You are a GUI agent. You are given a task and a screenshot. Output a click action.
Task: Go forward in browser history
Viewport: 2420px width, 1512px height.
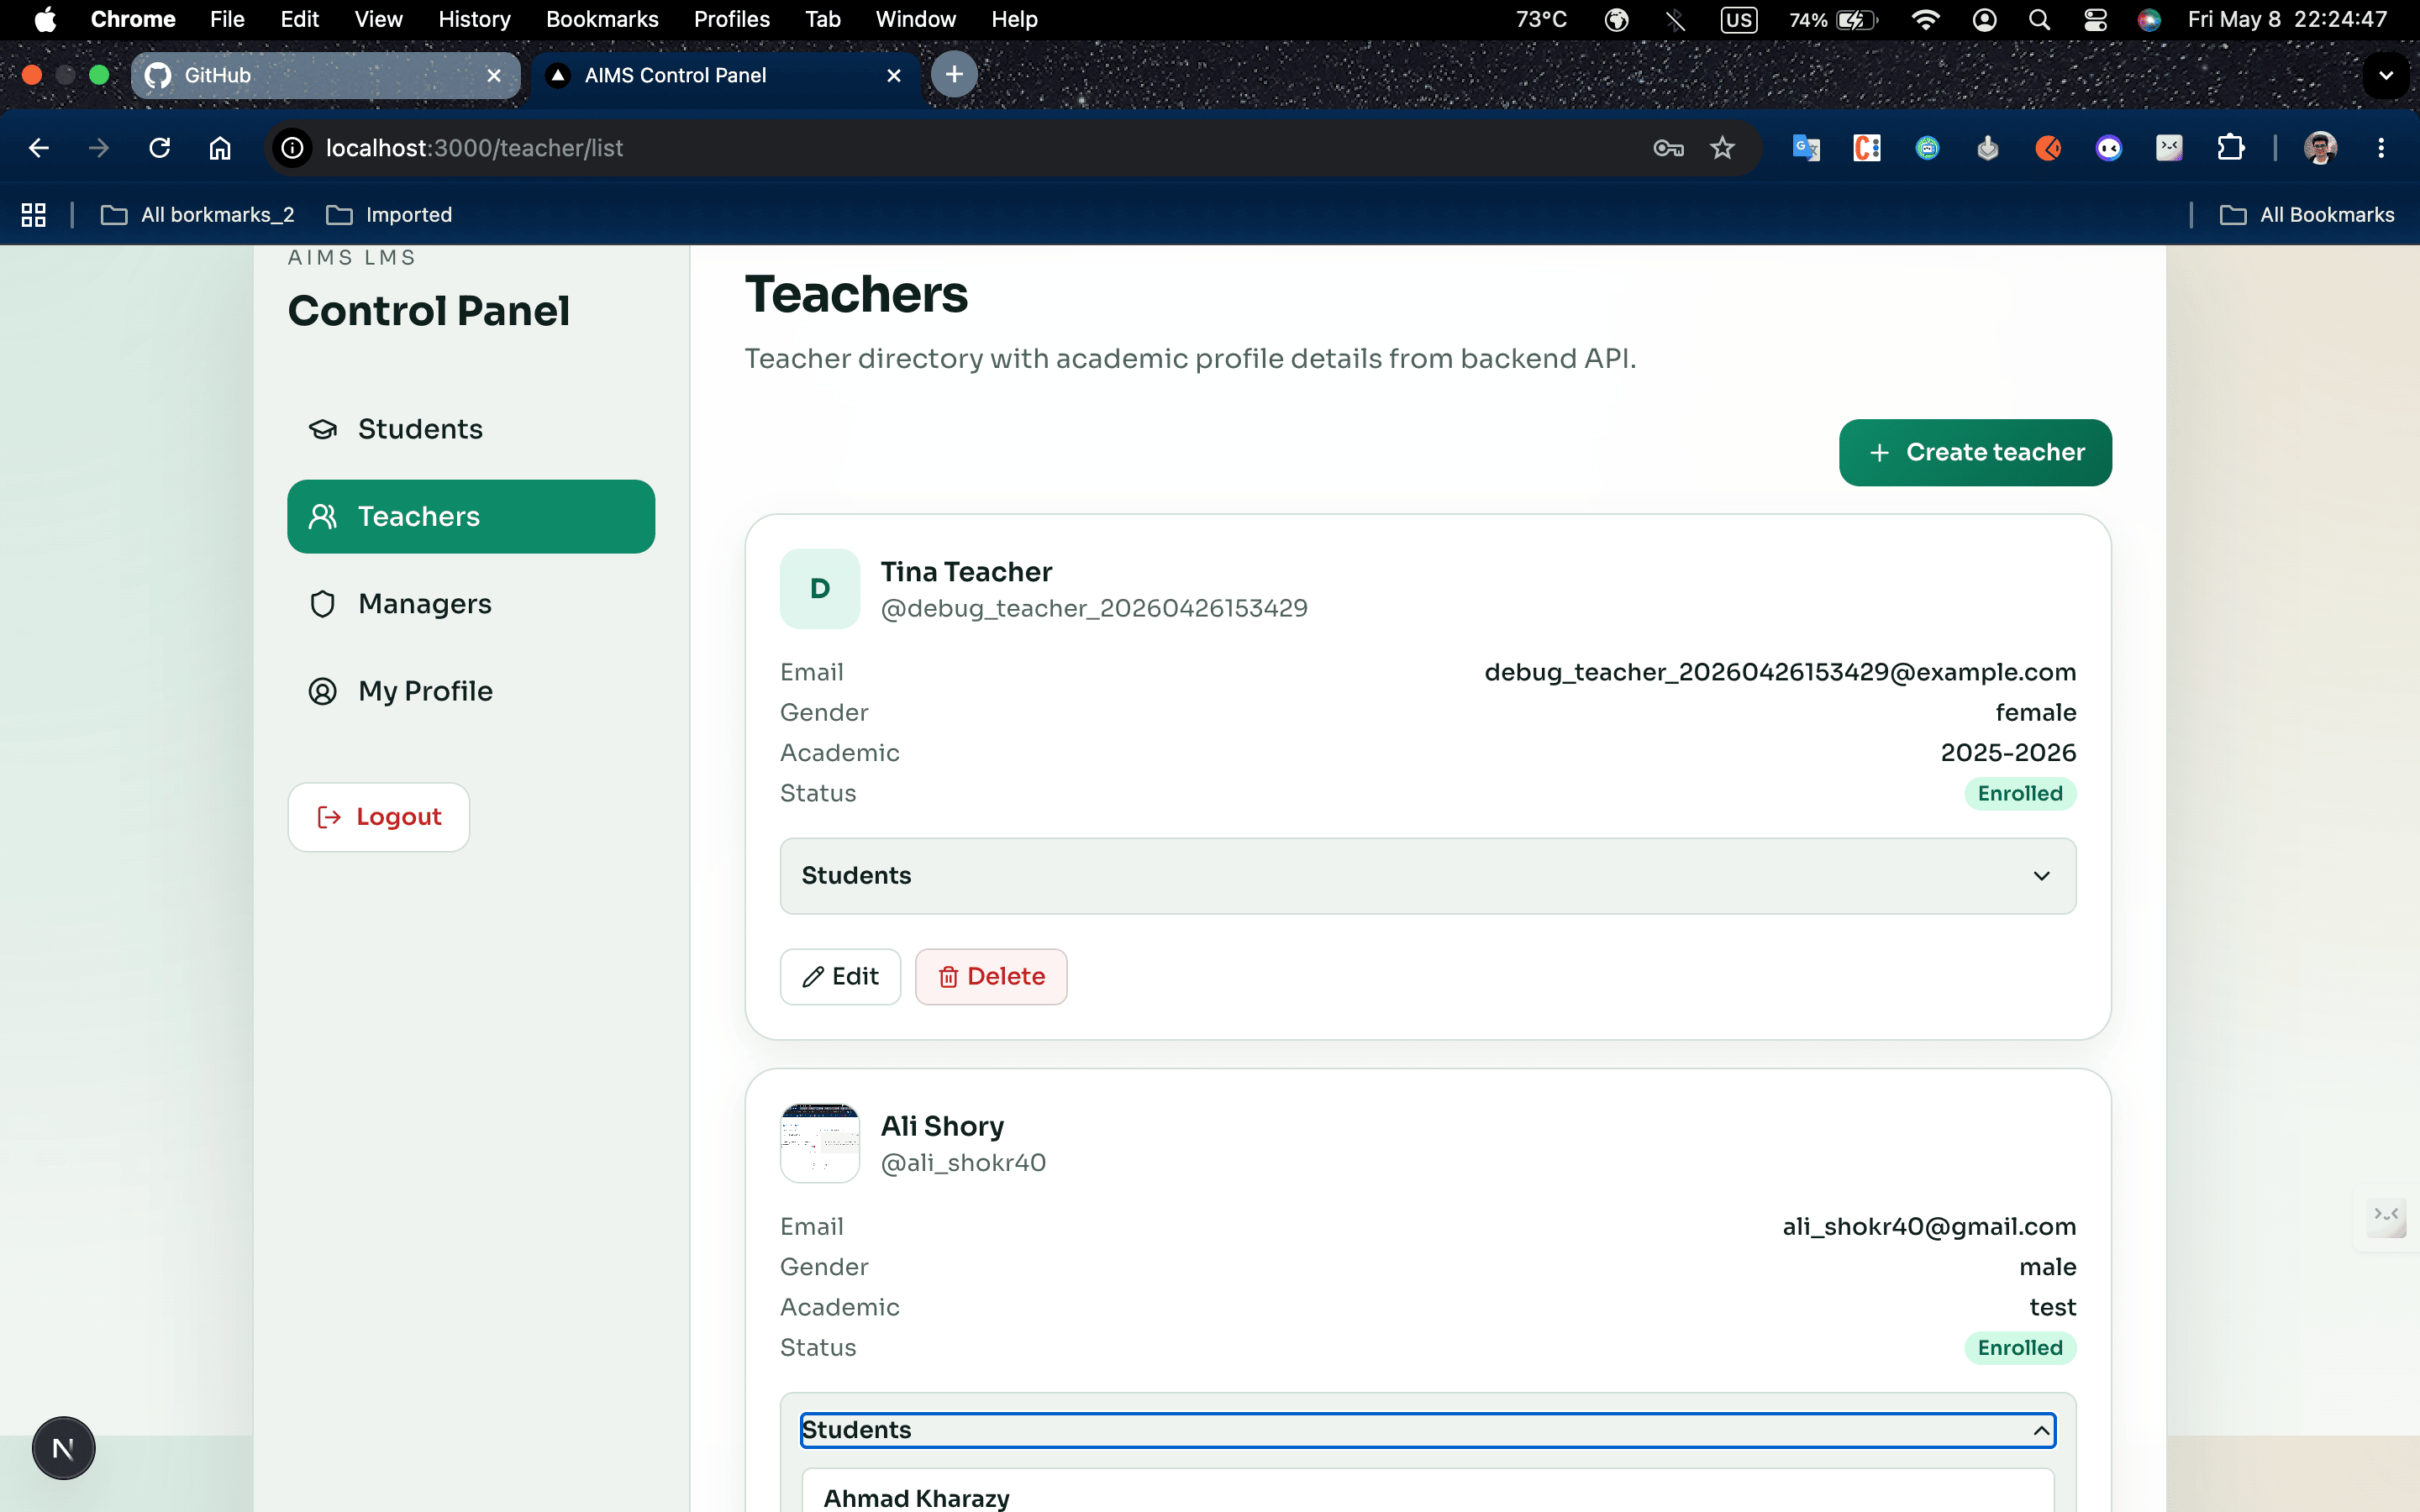(98, 148)
